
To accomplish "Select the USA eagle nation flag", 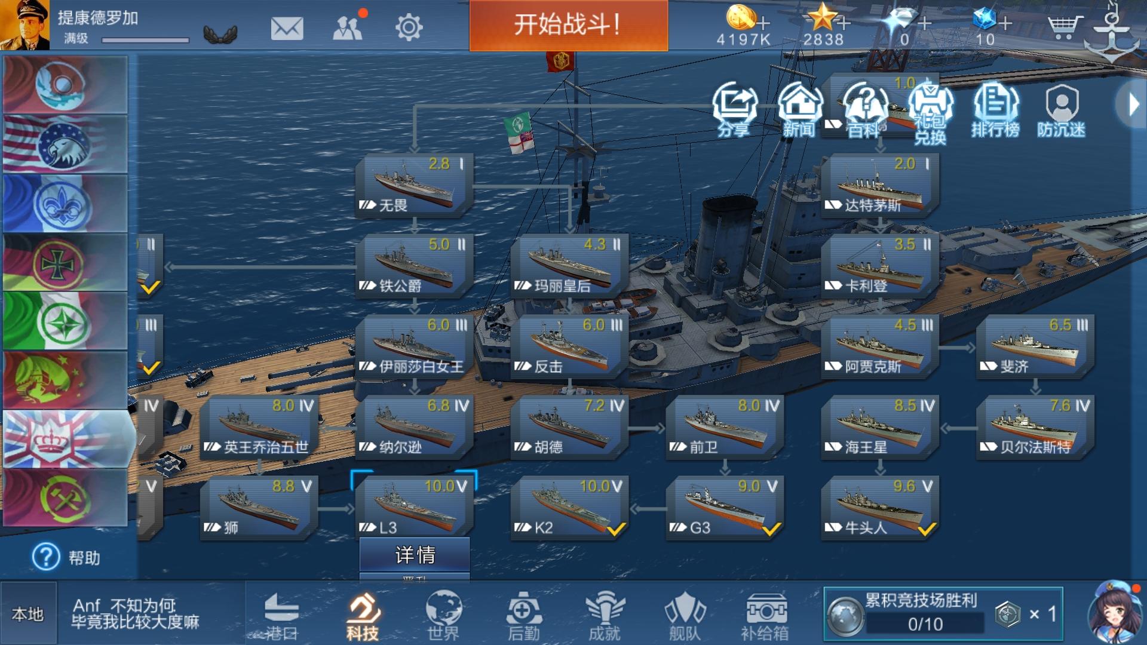I will [65, 144].
